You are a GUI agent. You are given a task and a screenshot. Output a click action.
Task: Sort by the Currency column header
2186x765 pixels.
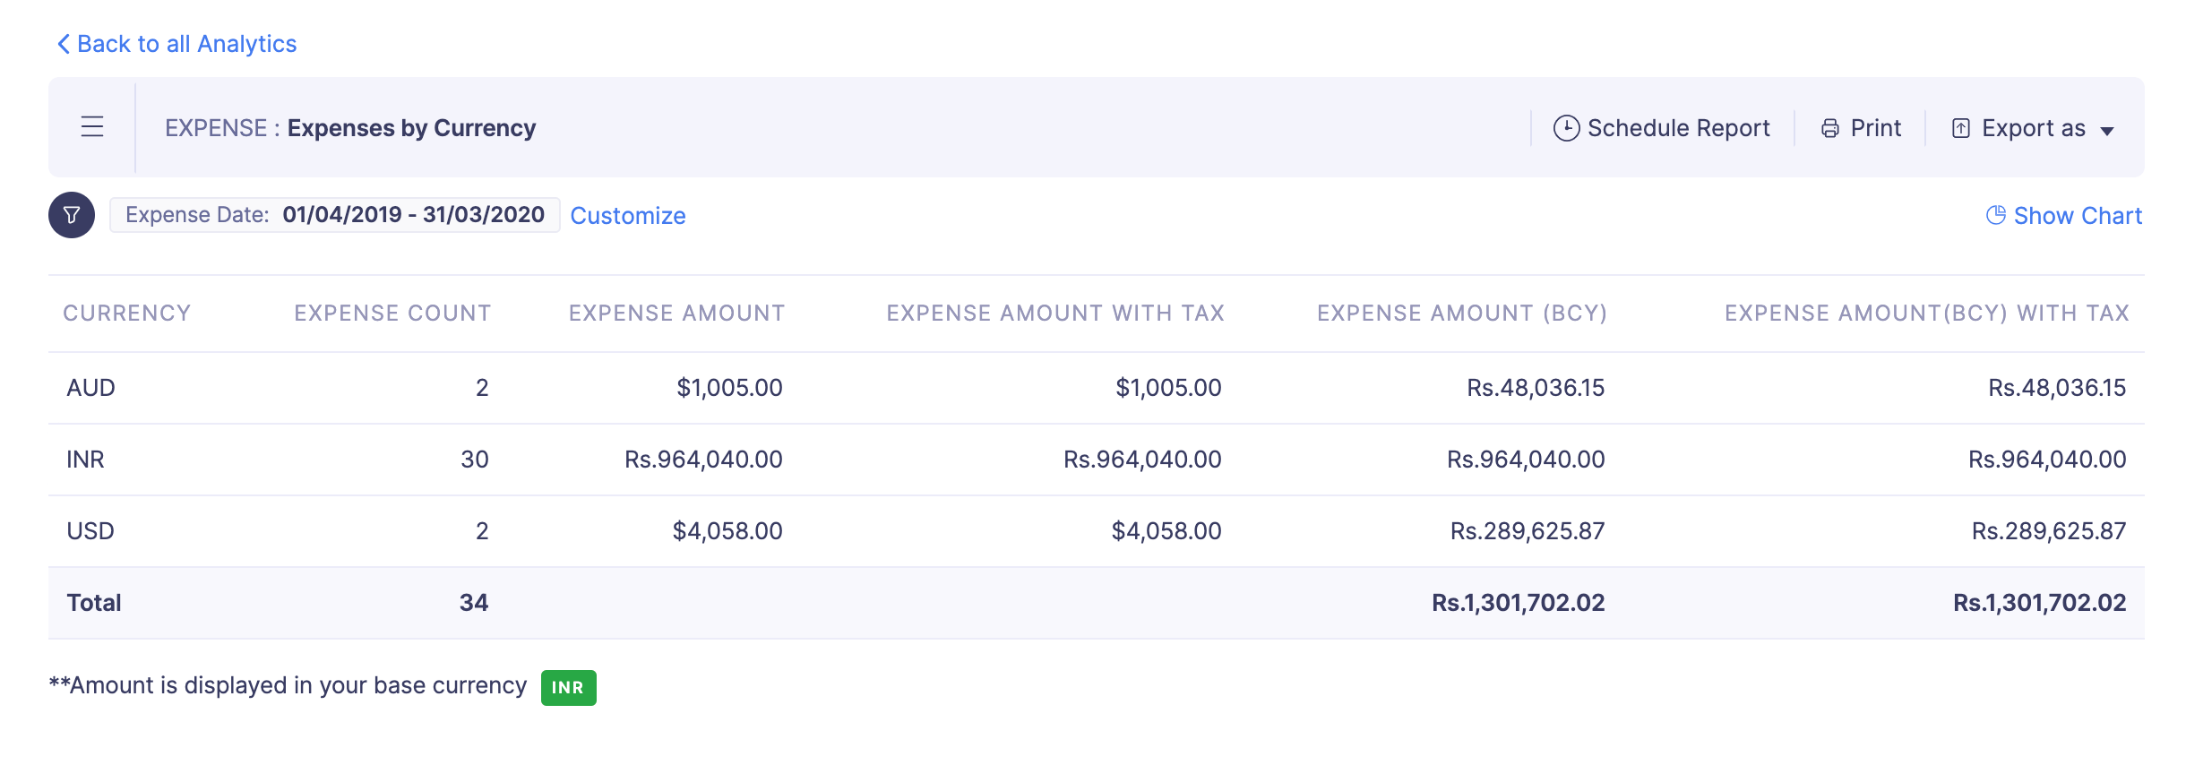(x=126, y=313)
